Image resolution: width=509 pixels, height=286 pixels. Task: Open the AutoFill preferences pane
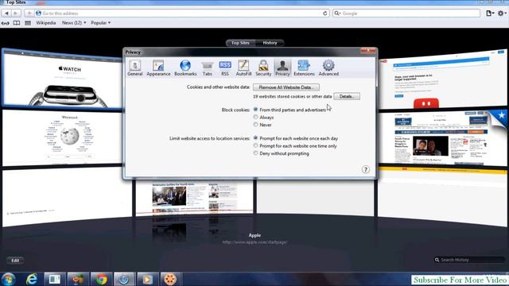(x=243, y=68)
